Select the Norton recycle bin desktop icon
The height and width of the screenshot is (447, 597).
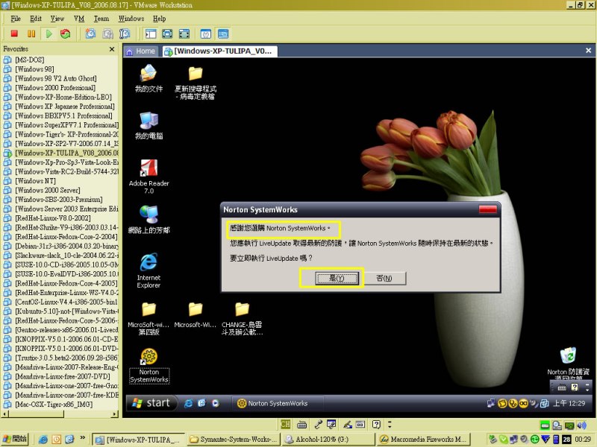click(x=568, y=363)
